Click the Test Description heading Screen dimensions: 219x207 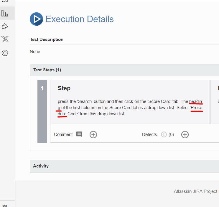[x=47, y=40]
